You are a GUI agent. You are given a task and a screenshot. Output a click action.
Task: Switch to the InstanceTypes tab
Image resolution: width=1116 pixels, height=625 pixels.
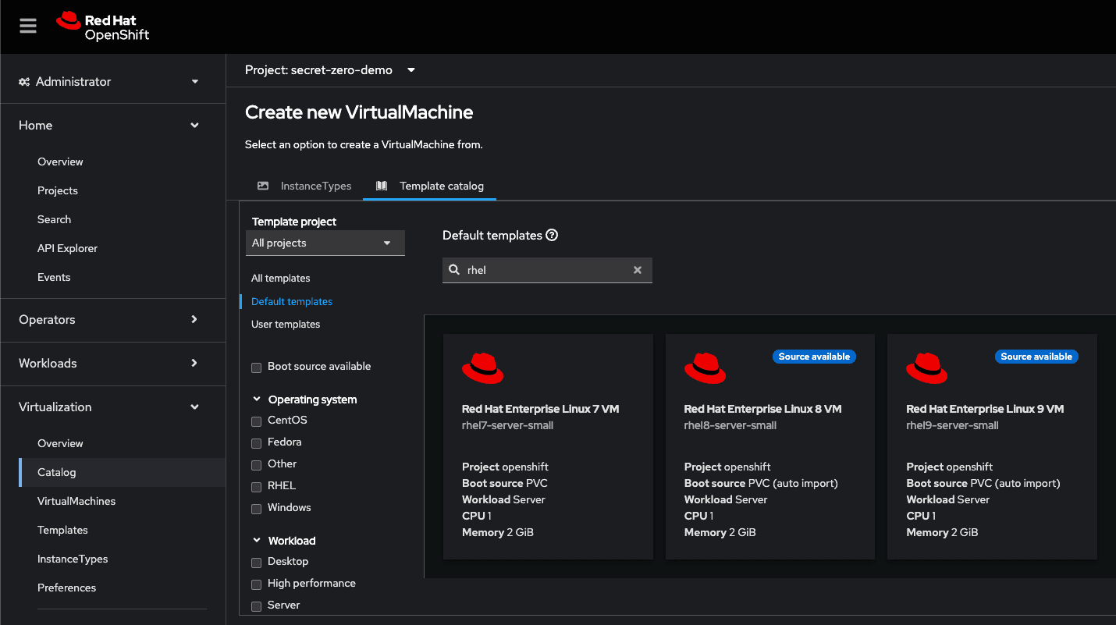click(x=315, y=186)
